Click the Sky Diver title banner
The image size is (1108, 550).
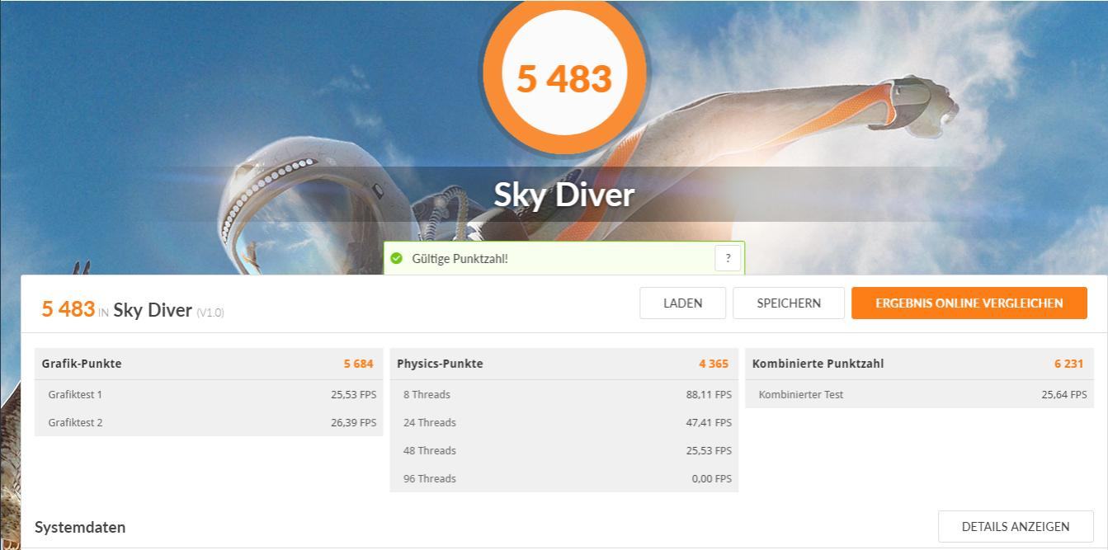pyautogui.click(x=564, y=195)
